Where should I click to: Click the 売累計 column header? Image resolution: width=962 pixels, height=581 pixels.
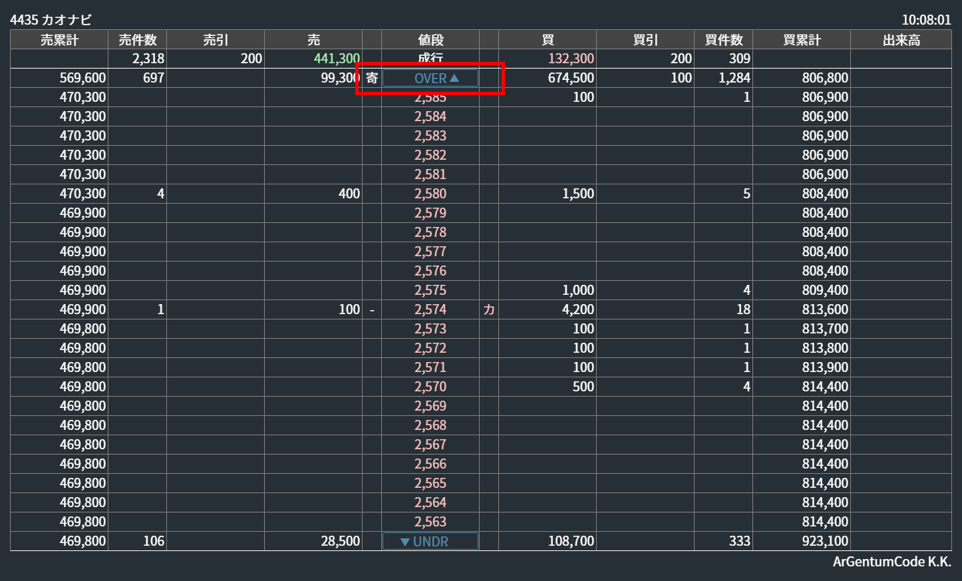[59, 40]
